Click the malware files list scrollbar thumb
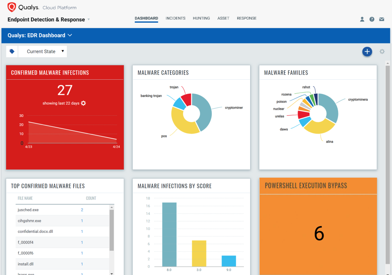The width and height of the screenshot is (392, 275). click(112, 230)
